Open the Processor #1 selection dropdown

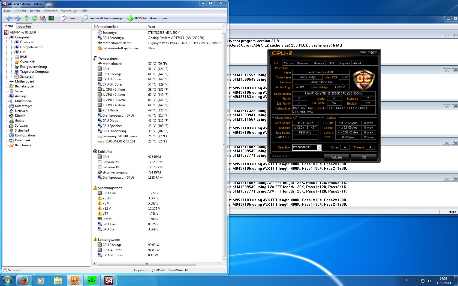(x=307, y=147)
